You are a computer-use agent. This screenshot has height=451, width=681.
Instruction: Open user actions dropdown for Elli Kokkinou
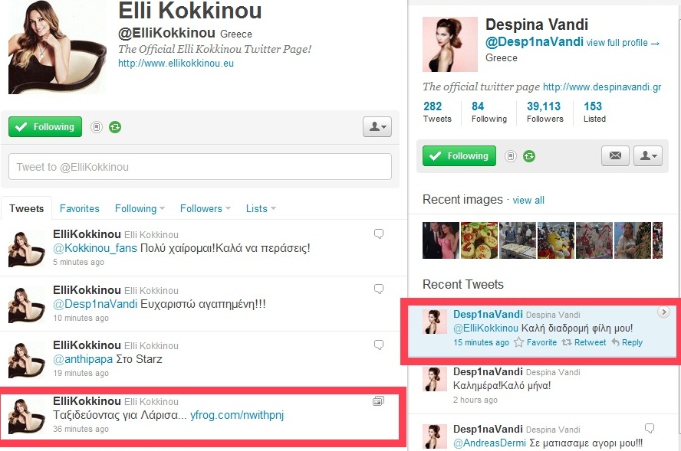pyautogui.click(x=377, y=126)
